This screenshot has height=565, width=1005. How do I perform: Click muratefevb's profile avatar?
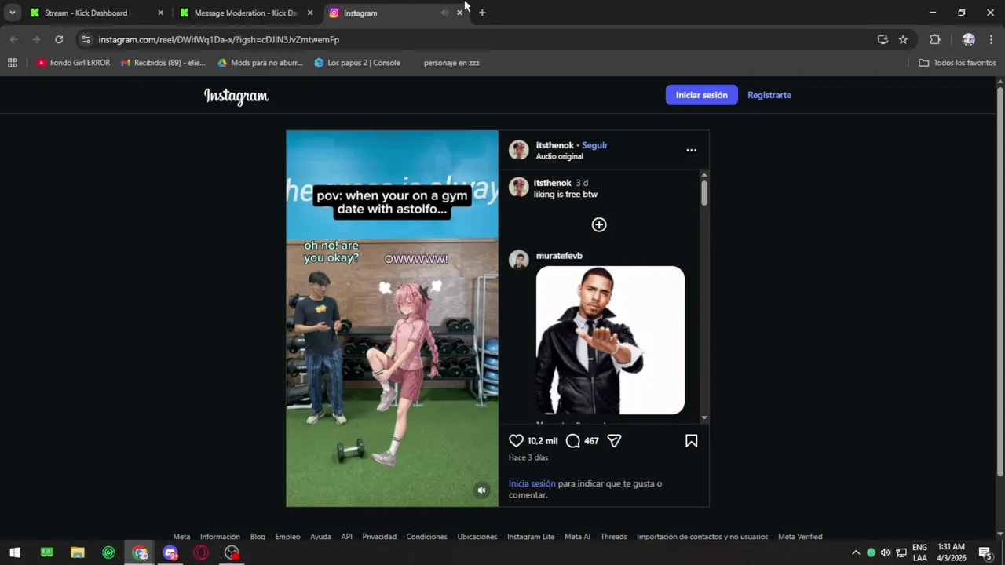tap(518, 260)
